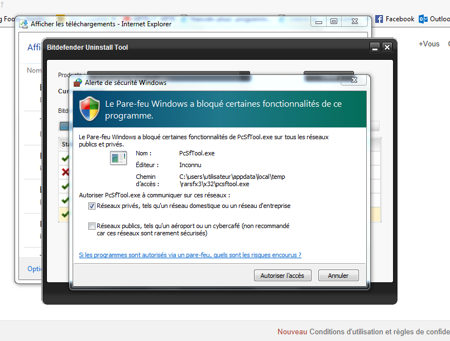Click the PcSfTool.exe program icon
The height and width of the screenshot is (341, 450).
coord(118,158)
